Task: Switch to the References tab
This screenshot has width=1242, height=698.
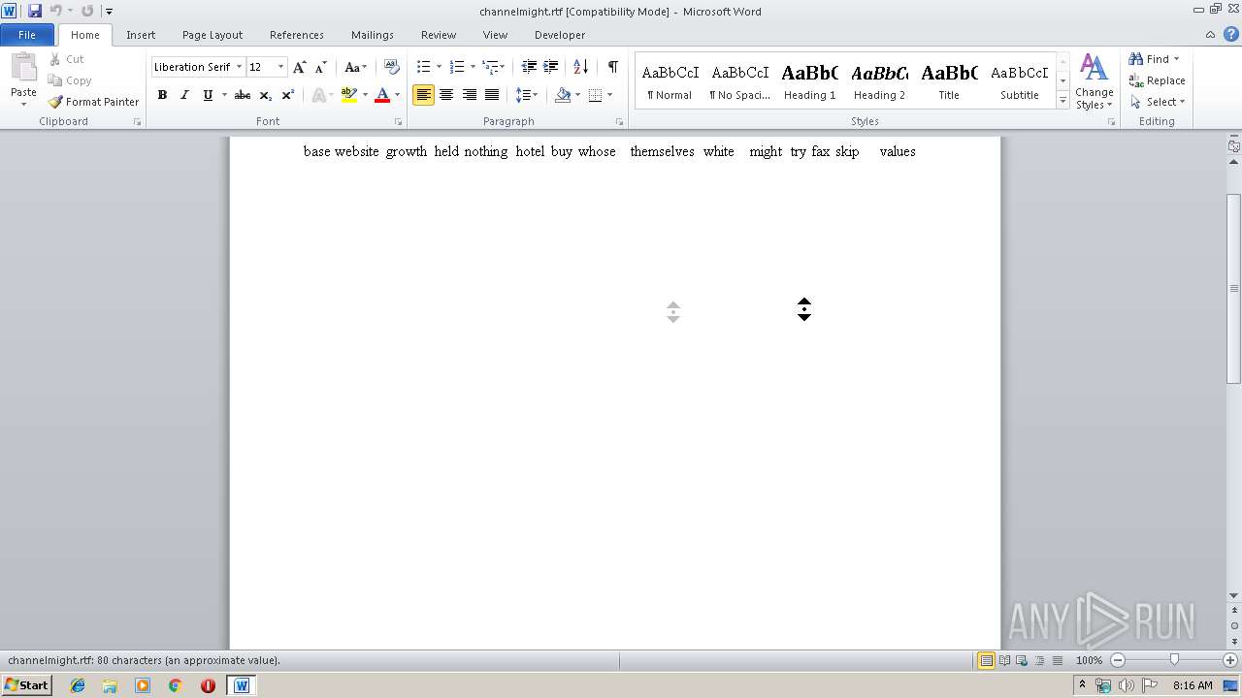Action: pos(297,35)
